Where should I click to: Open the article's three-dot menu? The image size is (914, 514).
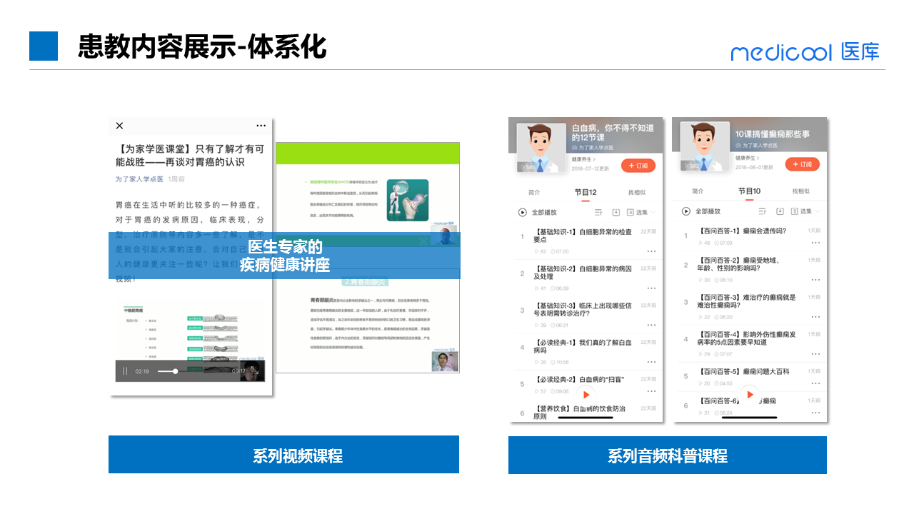tap(261, 126)
